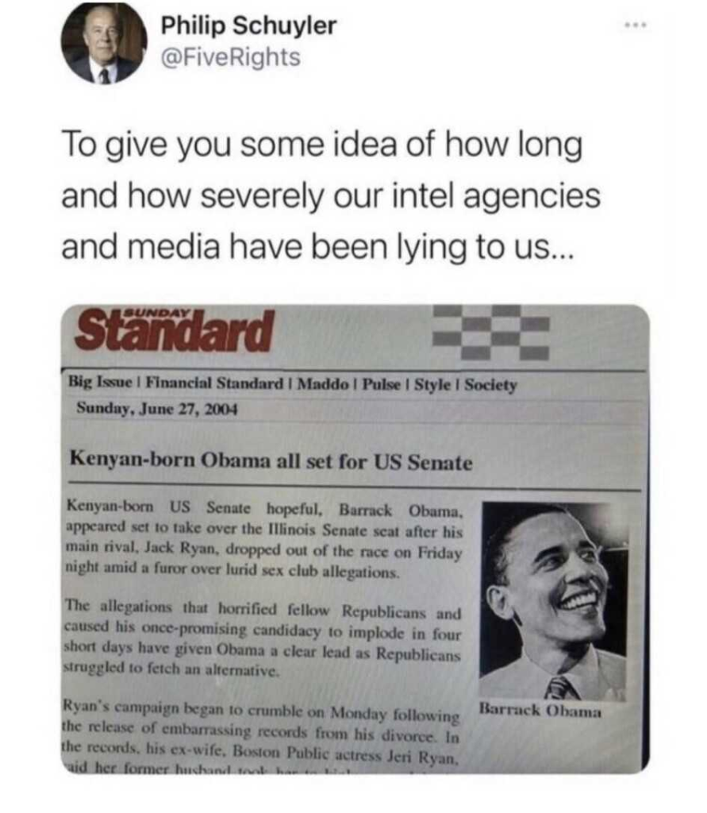Select the Financial Standard nav item
707x813 pixels.
(214, 383)
